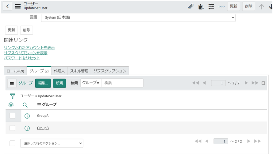Jump to first page in bottom pagination
The height and width of the screenshot is (156, 273).
pyautogui.click(x=198, y=141)
